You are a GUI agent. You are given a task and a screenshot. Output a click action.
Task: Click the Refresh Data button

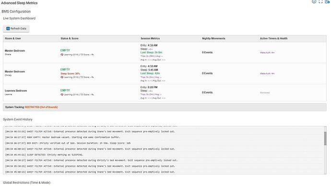(x=16, y=28)
